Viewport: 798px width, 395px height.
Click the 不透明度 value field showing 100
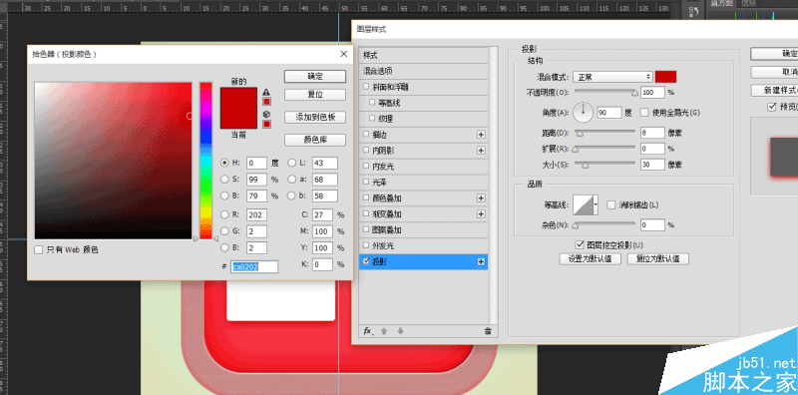point(653,93)
